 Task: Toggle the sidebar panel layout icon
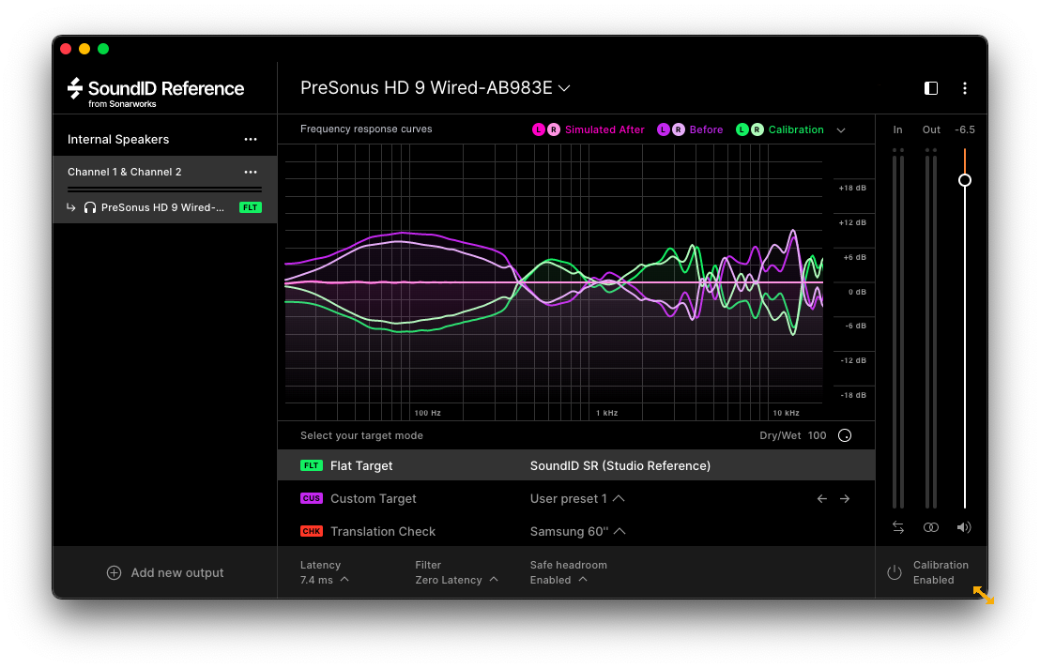pos(931,88)
